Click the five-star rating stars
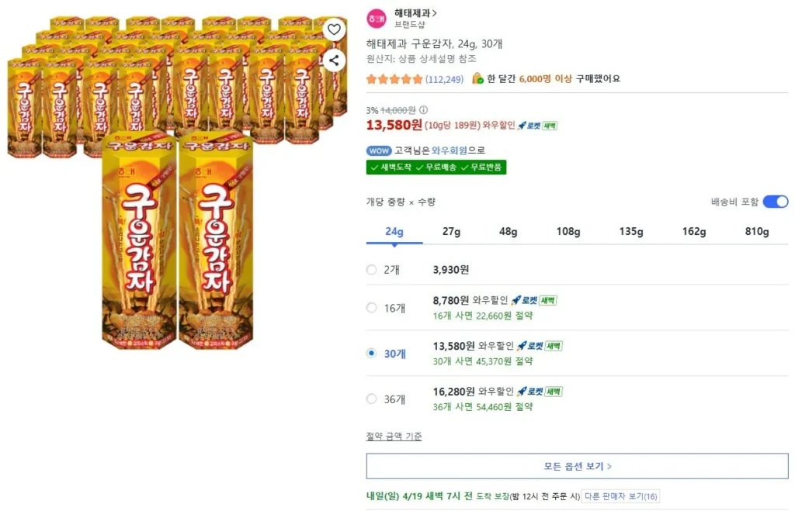 click(x=394, y=78)
